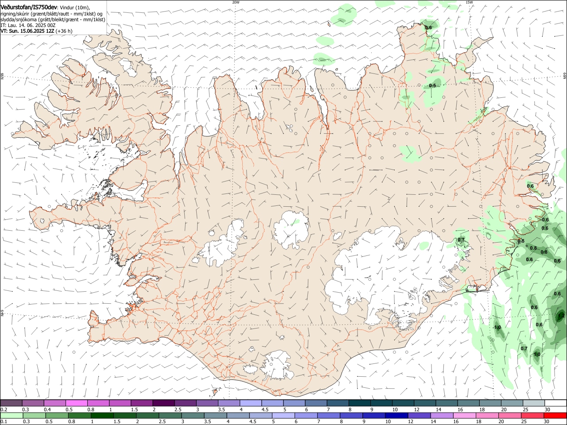
Task: Click the dark green bottom-row swatch labeled 1
Action: (x=102, y=415)
